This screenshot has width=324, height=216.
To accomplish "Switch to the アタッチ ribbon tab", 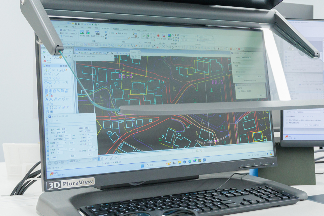I will 74,27.
